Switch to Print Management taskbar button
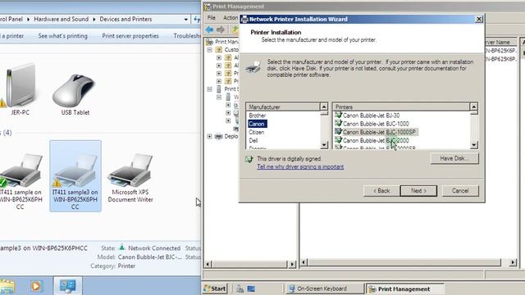Viewport: 525px width, 295px height. tap(405, 288)
